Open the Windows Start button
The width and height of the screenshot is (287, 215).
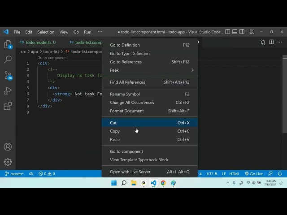tap(114, 183)
